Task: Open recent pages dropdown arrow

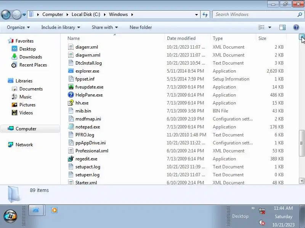Action: pyautogui.click(x=24, y=15)
